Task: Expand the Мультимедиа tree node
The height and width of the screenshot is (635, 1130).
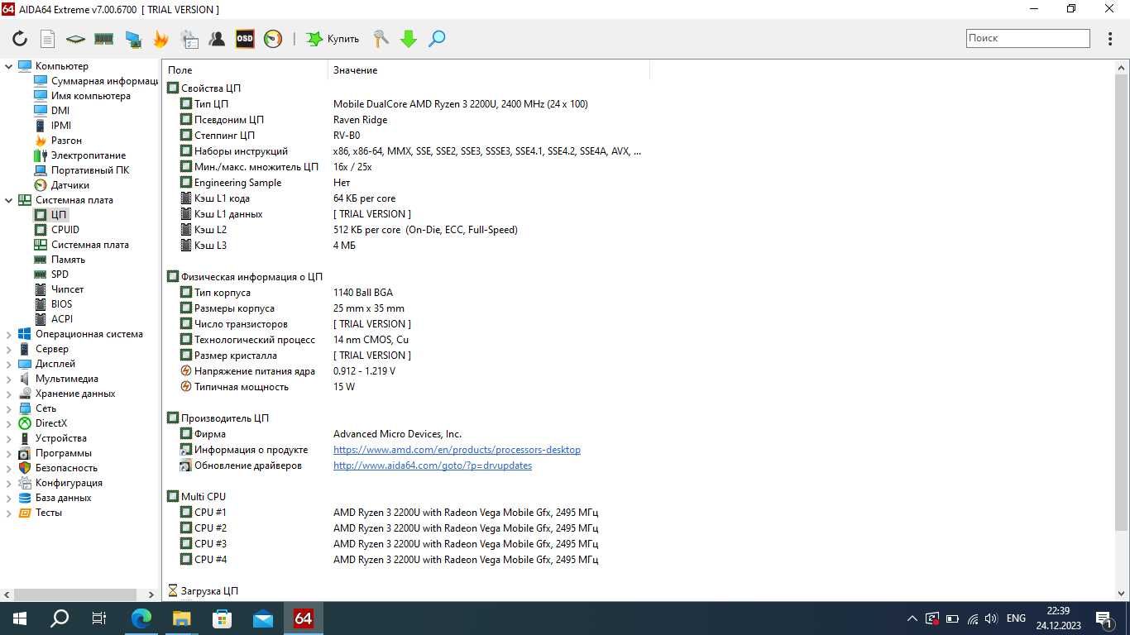Action: 9,379
